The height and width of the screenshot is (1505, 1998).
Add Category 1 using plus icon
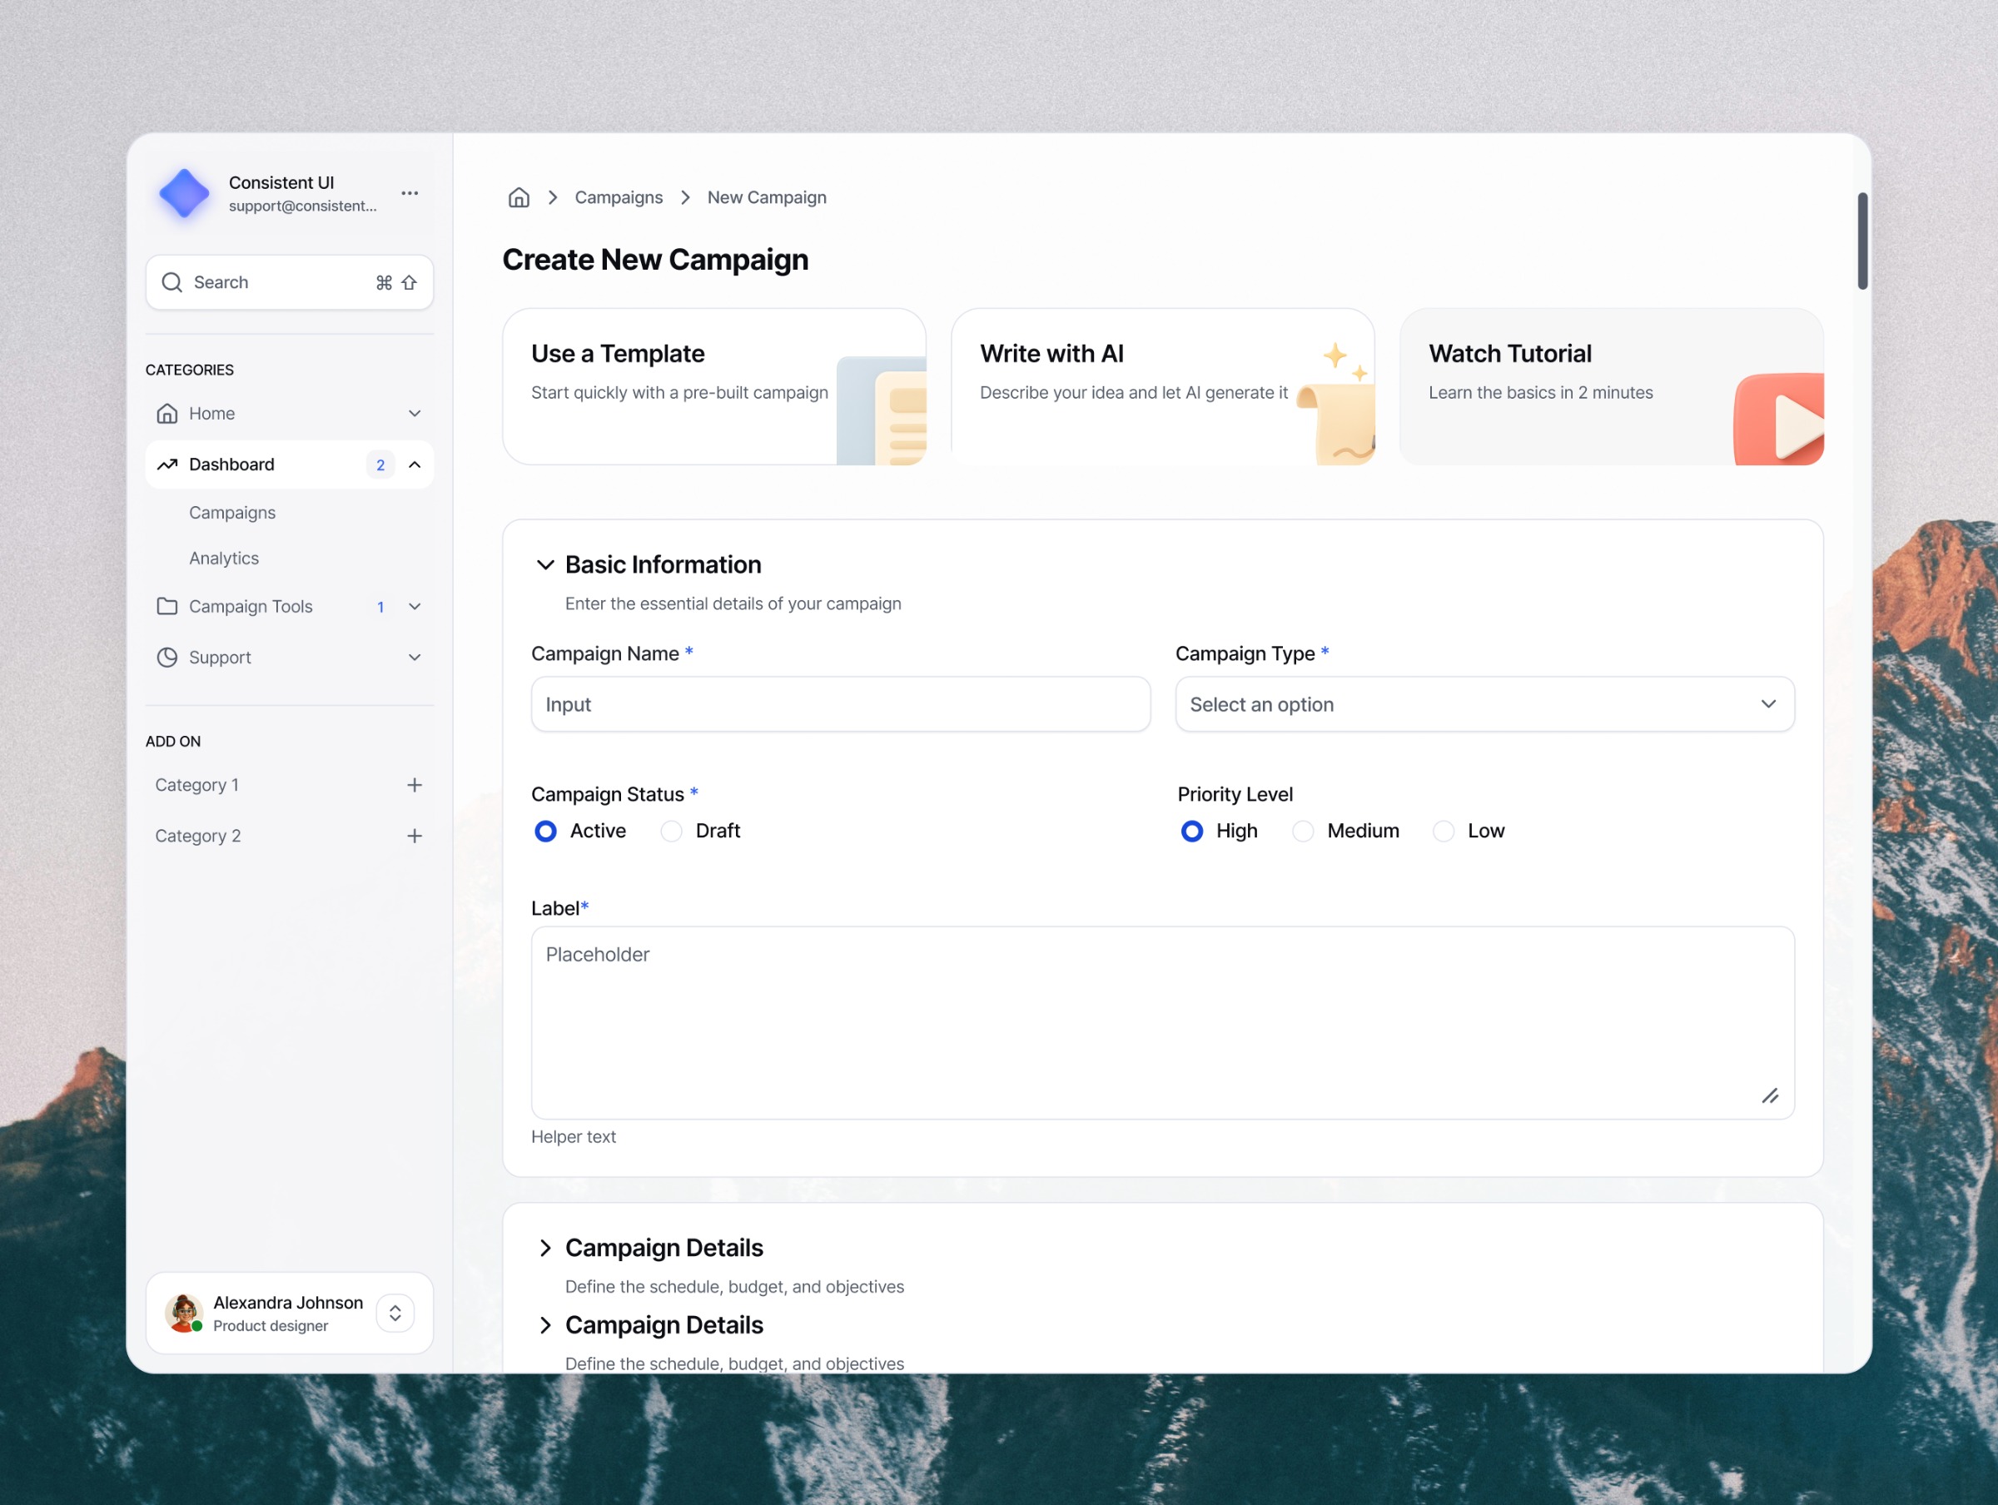tap(415, 785)
